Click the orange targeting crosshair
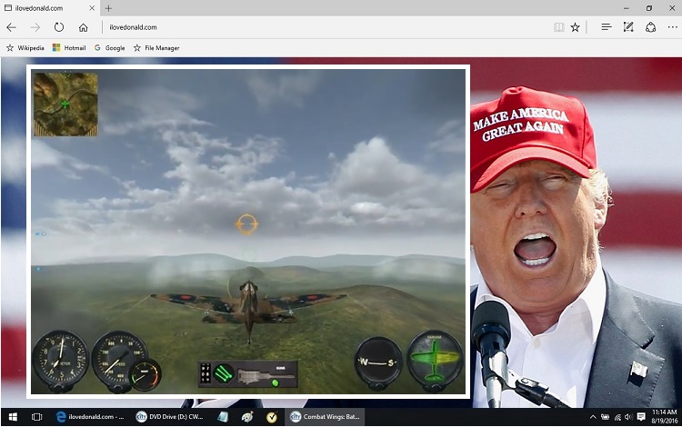The width and height of the screenshot is (682, 427). click(x=247, y=224)
